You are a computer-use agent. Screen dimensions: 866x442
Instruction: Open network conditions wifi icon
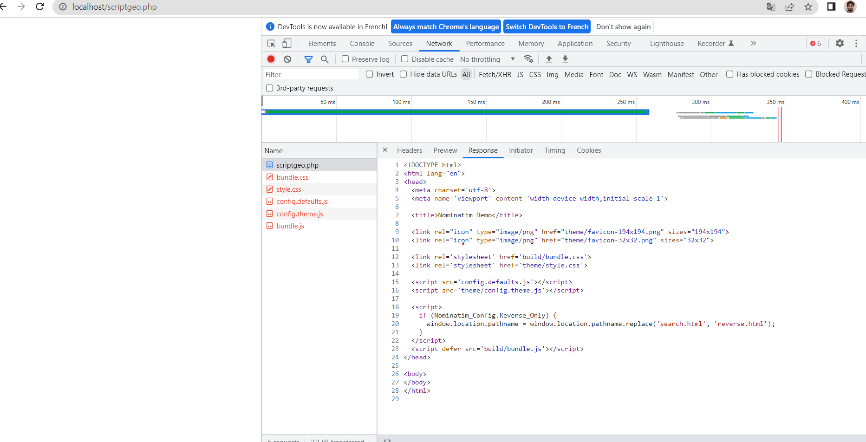[528, 59]
